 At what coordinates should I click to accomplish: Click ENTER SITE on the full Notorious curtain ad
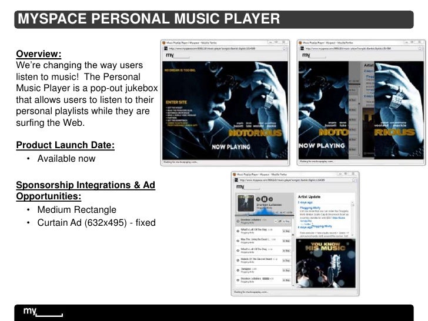(x=176, y=102)
